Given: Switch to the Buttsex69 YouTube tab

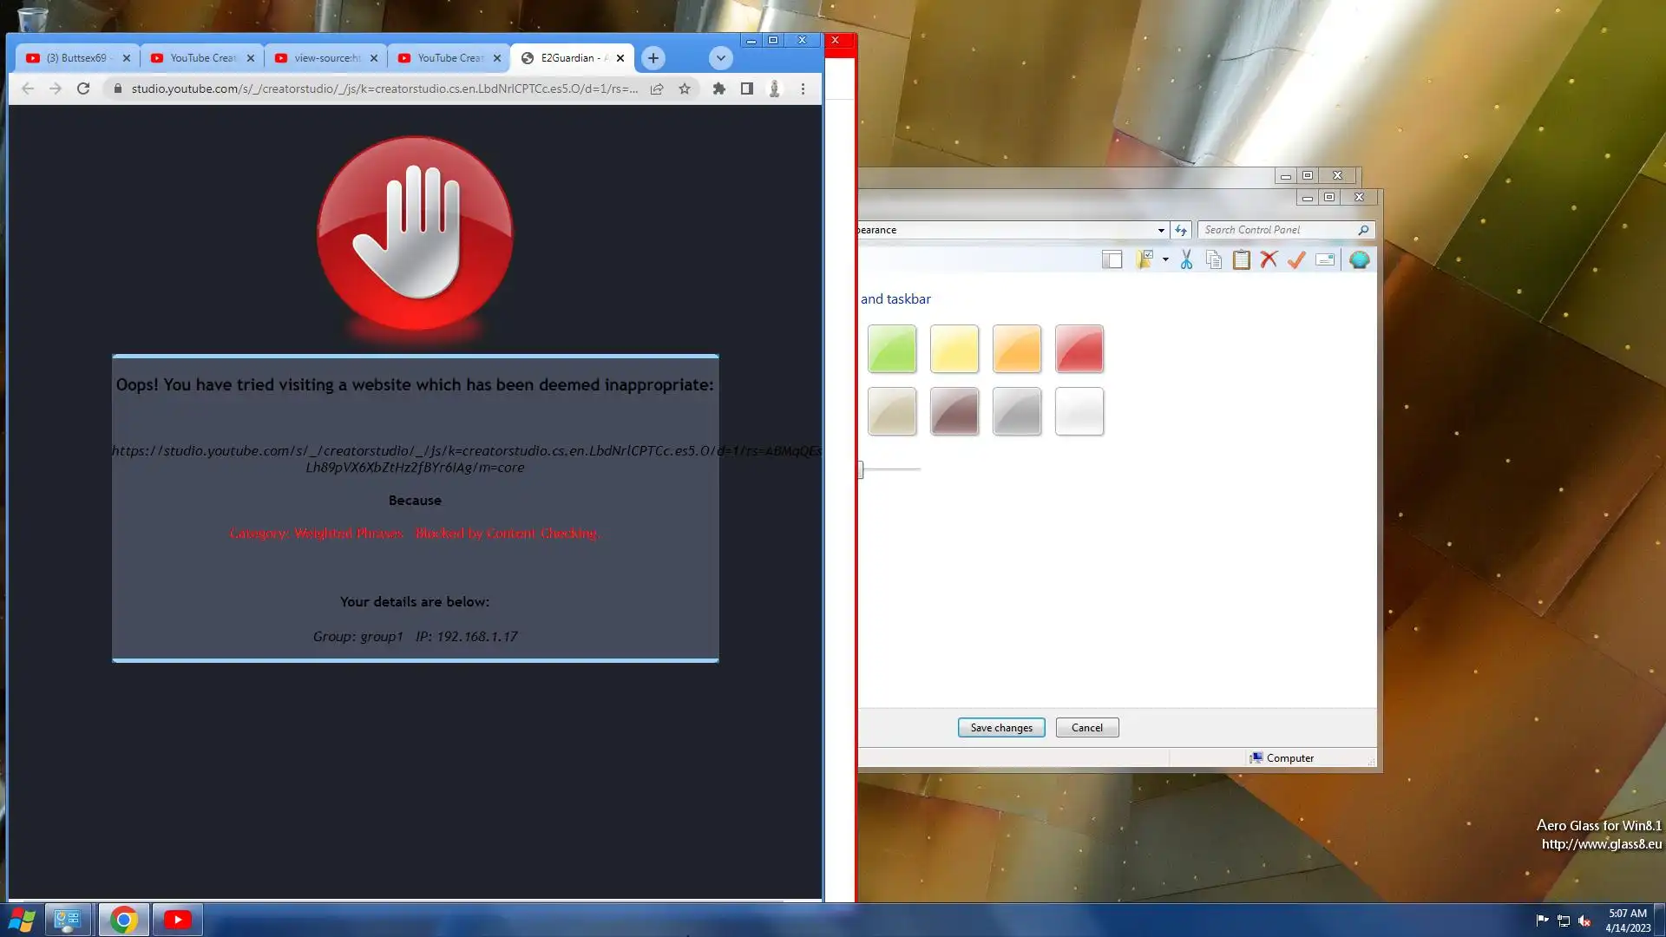Looking at the screenshot, I should tap(76, 58).
